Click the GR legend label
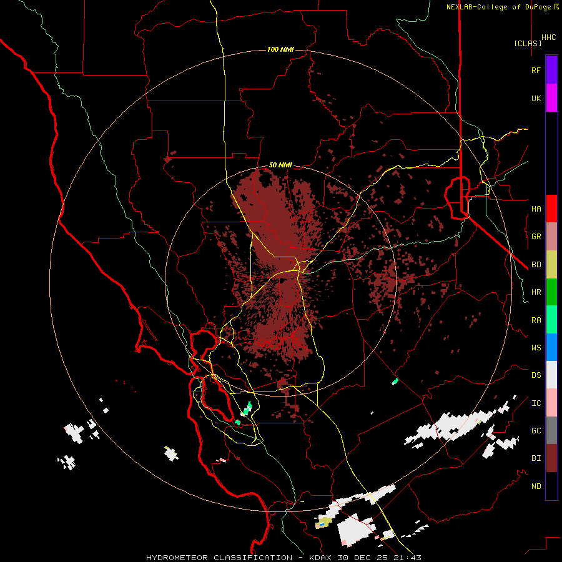This screenshot has height=562, width=562. click(x=536, y=237)
